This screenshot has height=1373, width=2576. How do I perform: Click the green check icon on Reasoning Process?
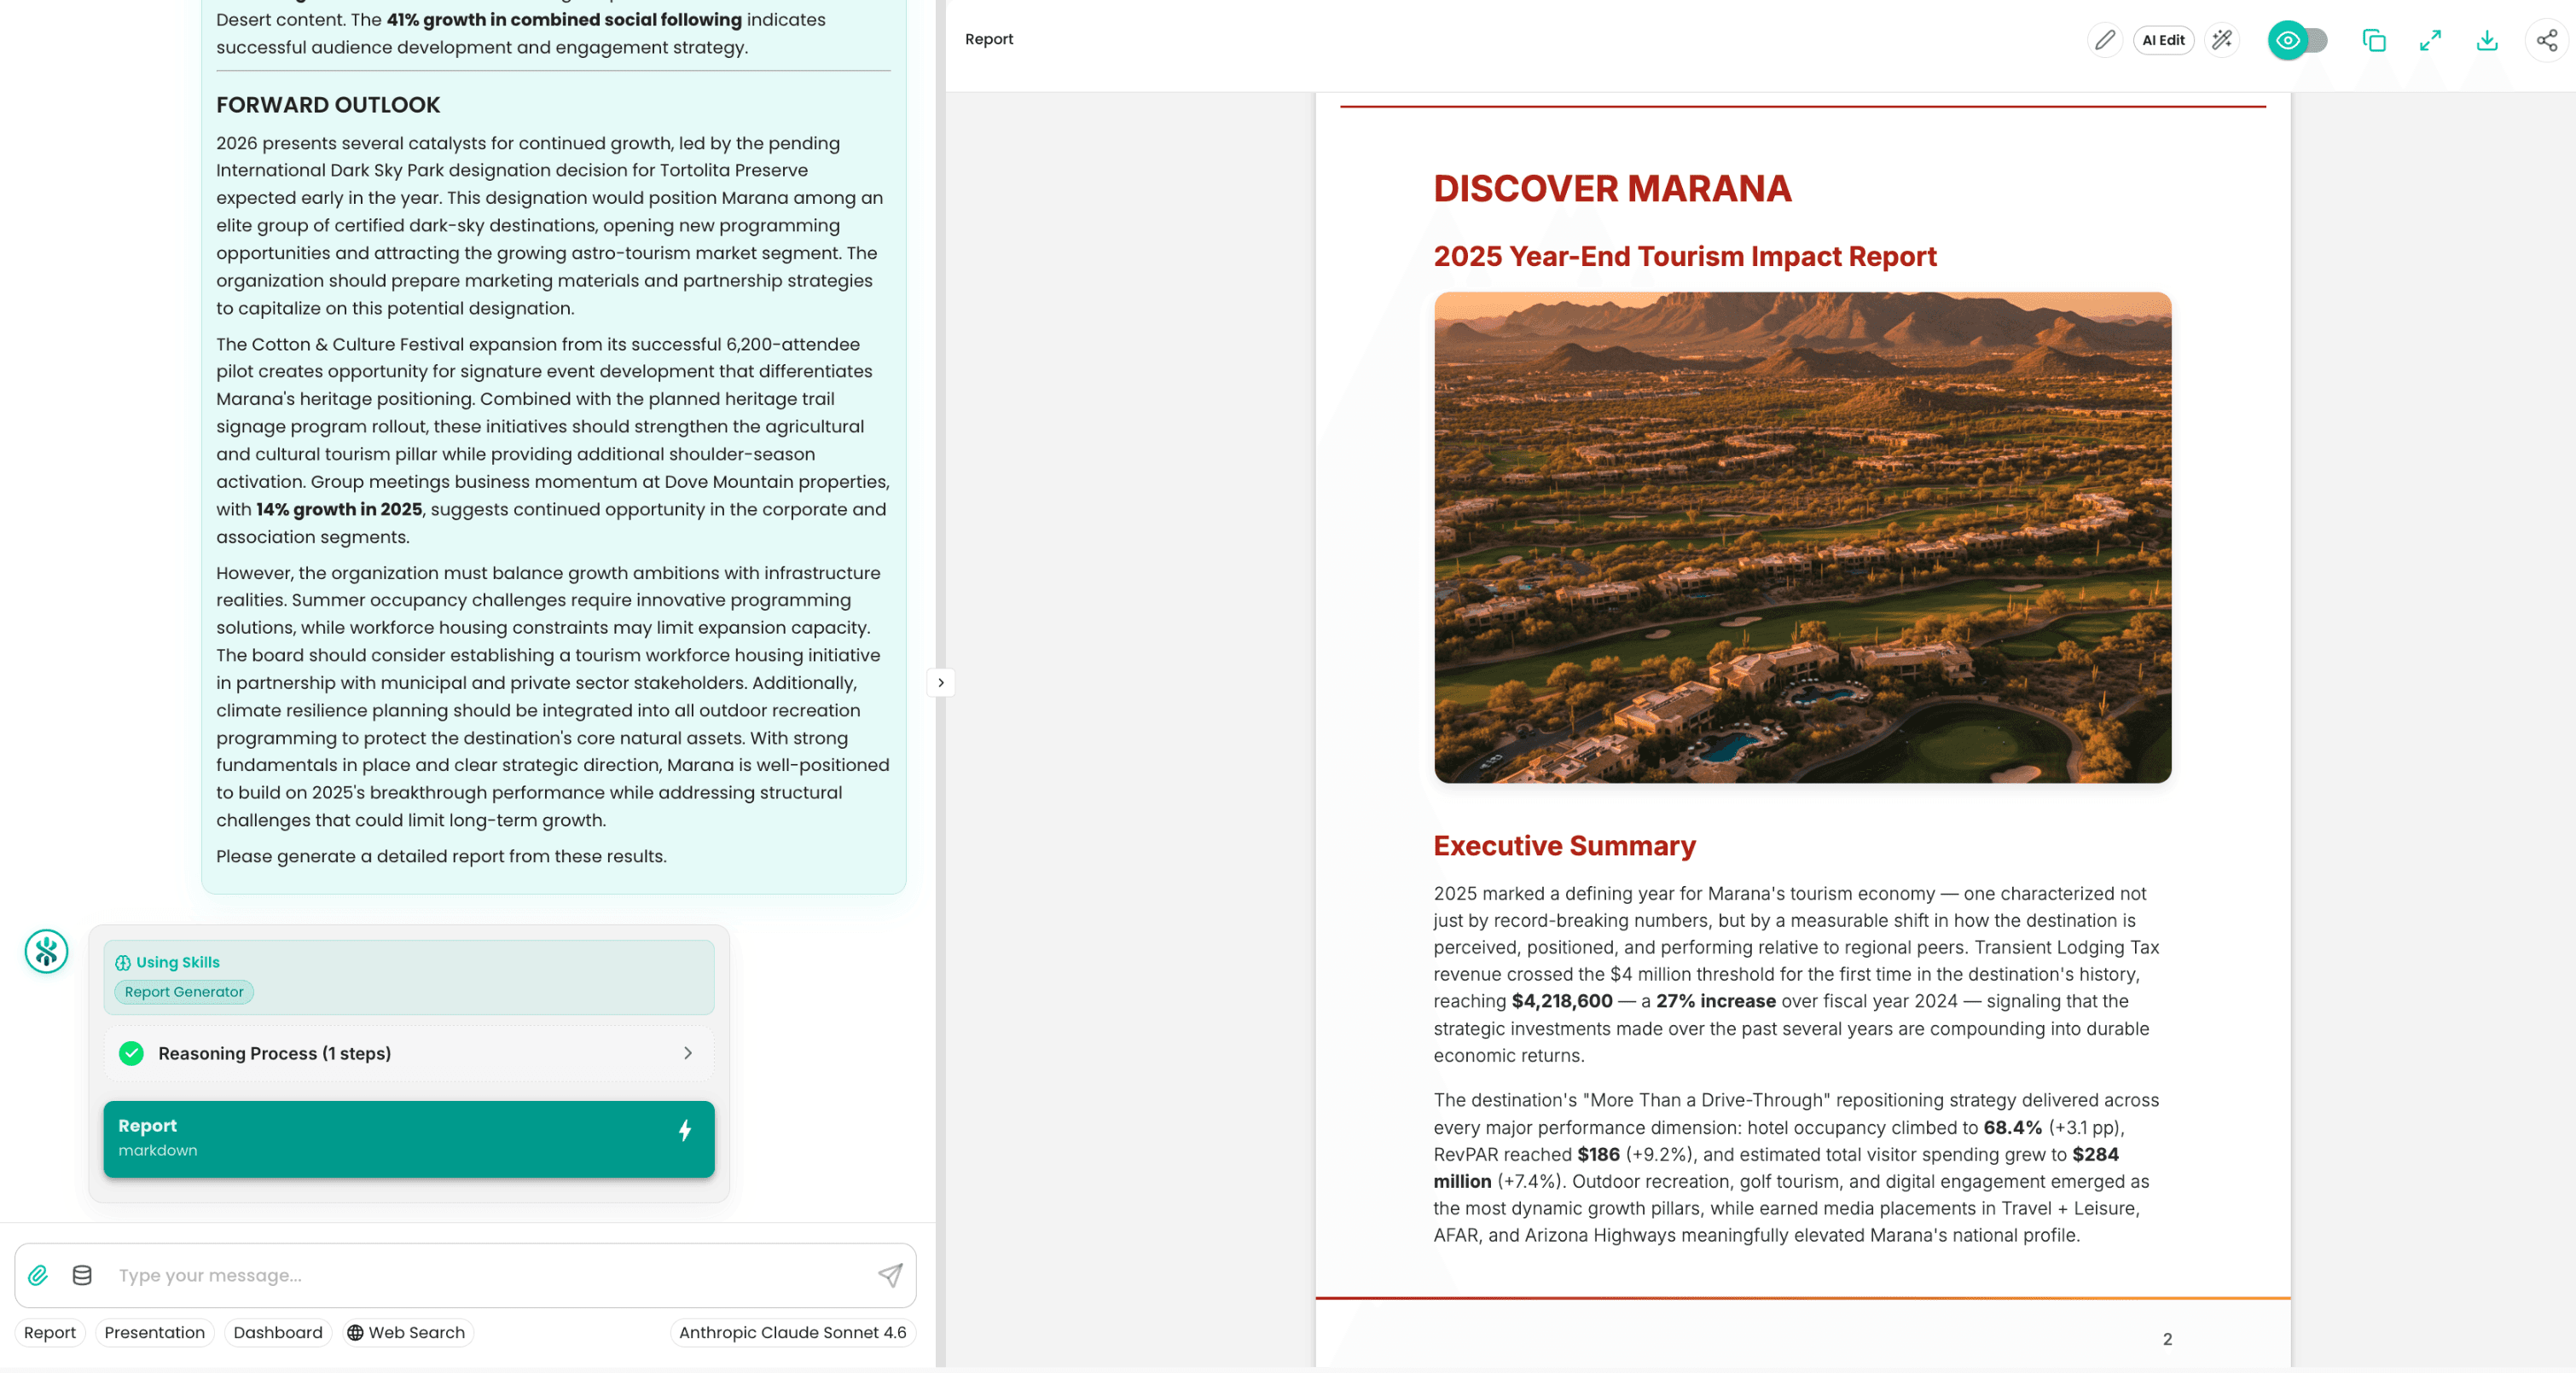pos(131,1053)
